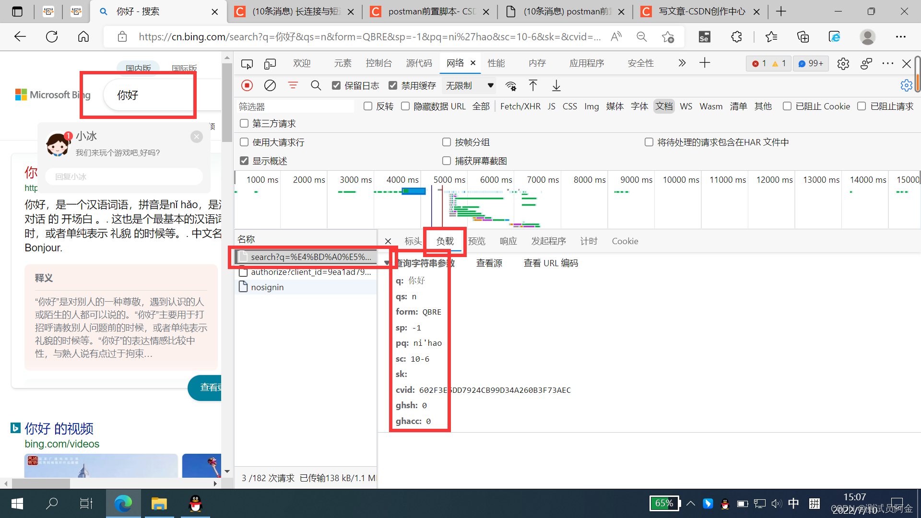Image resolution: width=921 pixels, height=518 pixels.
Task: Open QQ penguin from the taskbar
Action: (195, 504)
